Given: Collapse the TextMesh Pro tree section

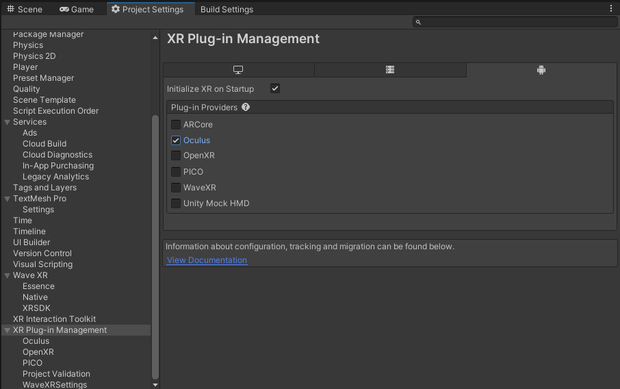Looking at the screenshot, I should [7, 199].
